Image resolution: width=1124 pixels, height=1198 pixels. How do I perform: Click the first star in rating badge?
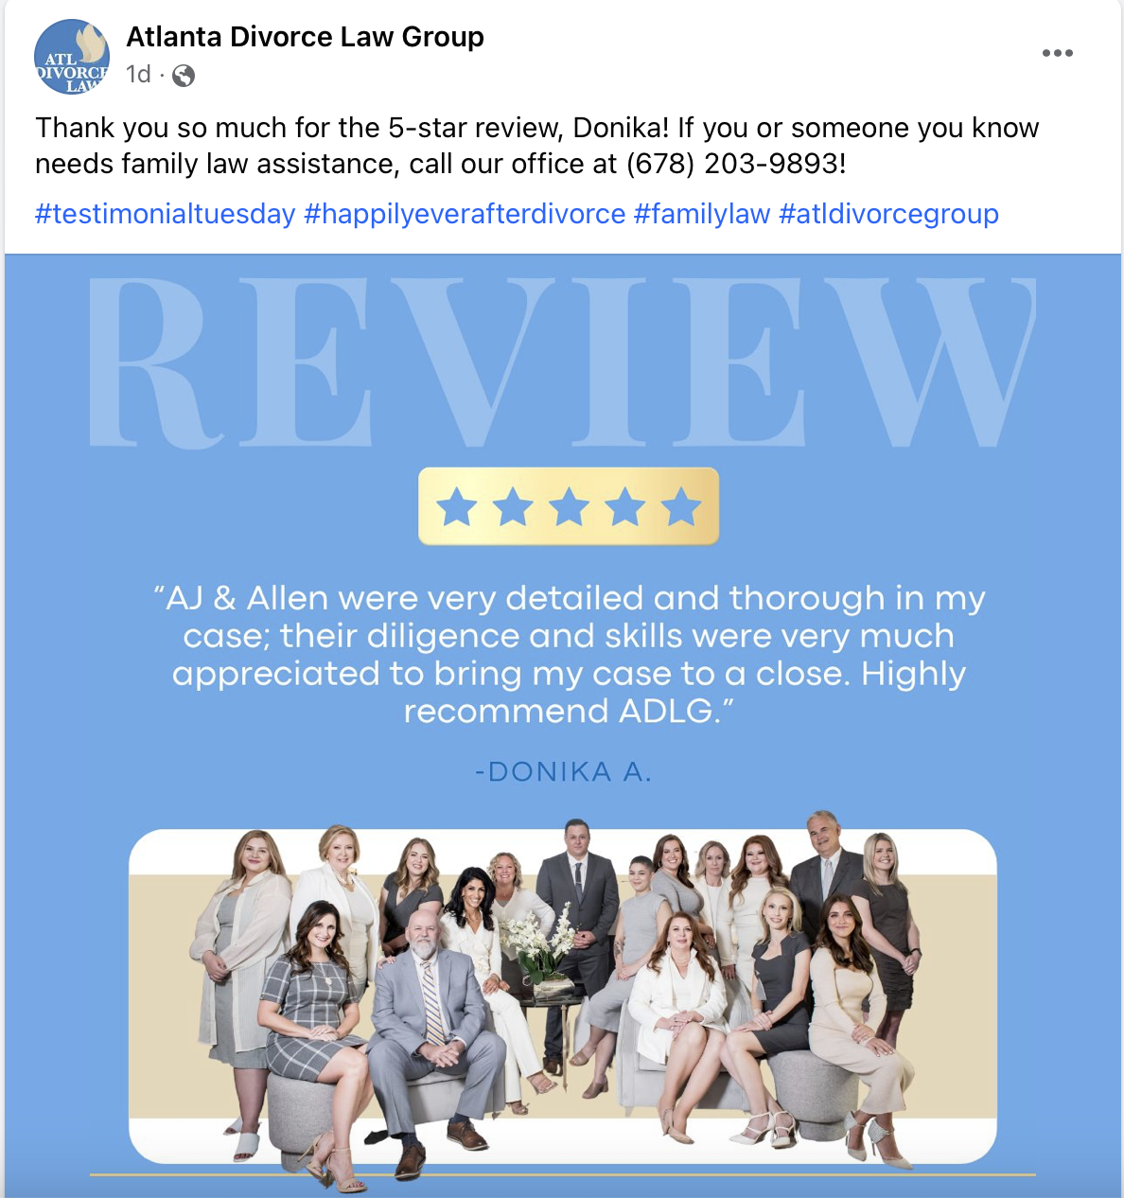click(457, 506)
